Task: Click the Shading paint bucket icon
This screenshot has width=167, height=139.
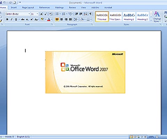Action: (82, 19)
